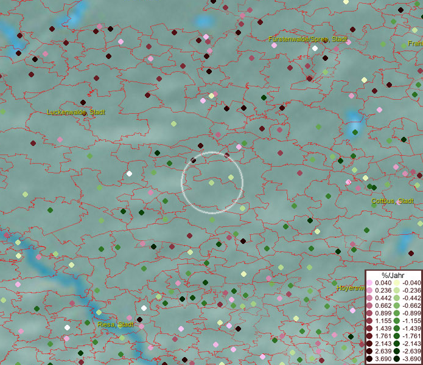Click the -1.155 green legend swatch
The height and width of the screenshot is (365, 423).
397,321
